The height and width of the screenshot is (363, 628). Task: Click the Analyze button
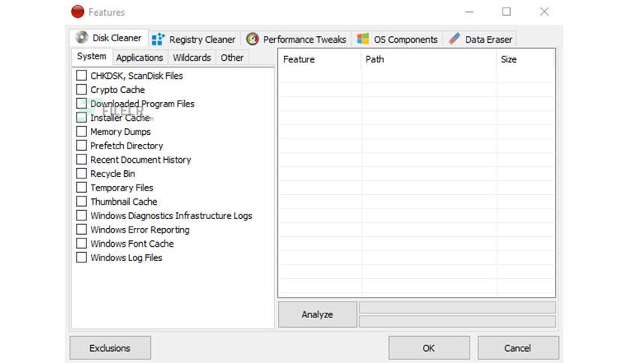[317, 314]
